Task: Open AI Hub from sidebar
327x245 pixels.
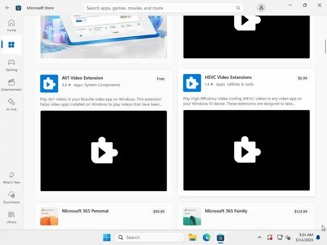Action: (x=11, y=105)
